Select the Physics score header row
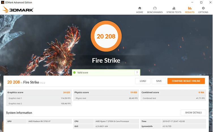213x132 pixels. 106,92
